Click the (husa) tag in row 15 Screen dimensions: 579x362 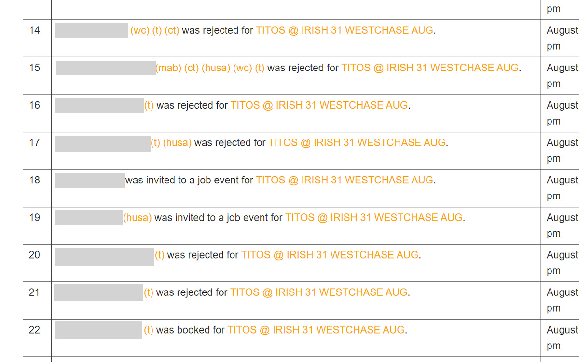pyautogui.click(x=216, y=68)
